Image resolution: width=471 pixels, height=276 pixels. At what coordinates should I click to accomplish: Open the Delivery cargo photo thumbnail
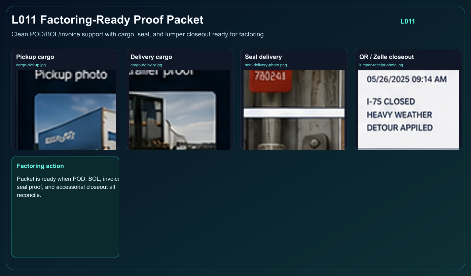[x=180, y=110]
